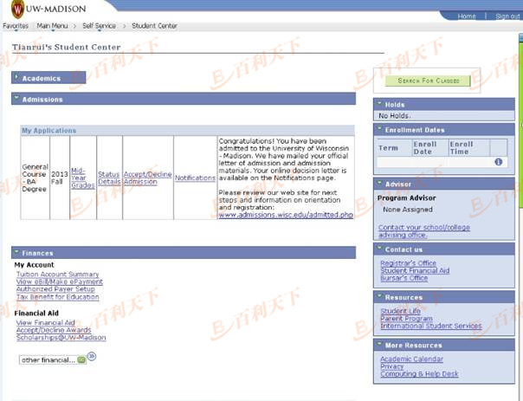The image size is (523, 401).
Task: Open the Favorites menu
Action: [x=16, y=26]
